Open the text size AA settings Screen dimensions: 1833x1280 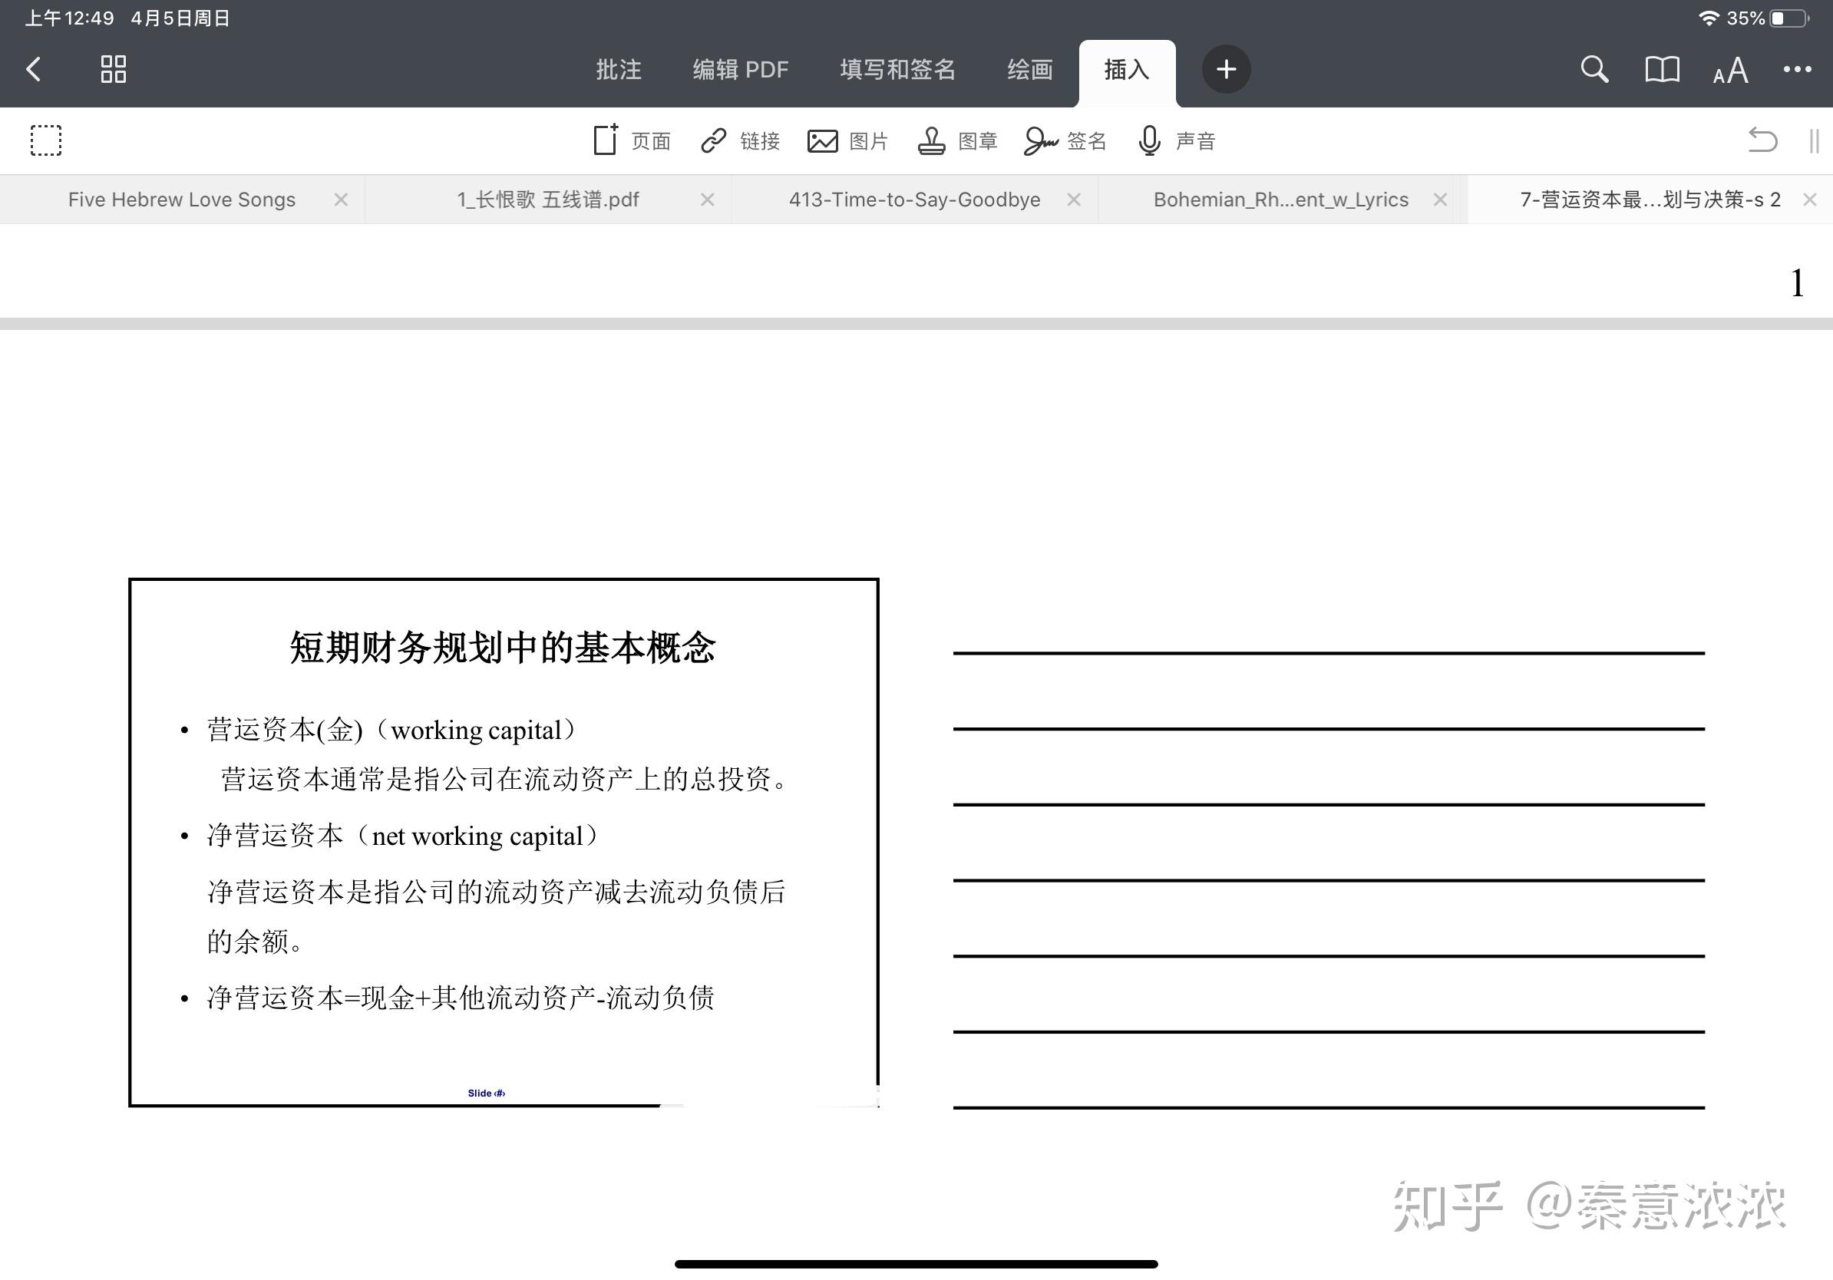pos(1730,71)
